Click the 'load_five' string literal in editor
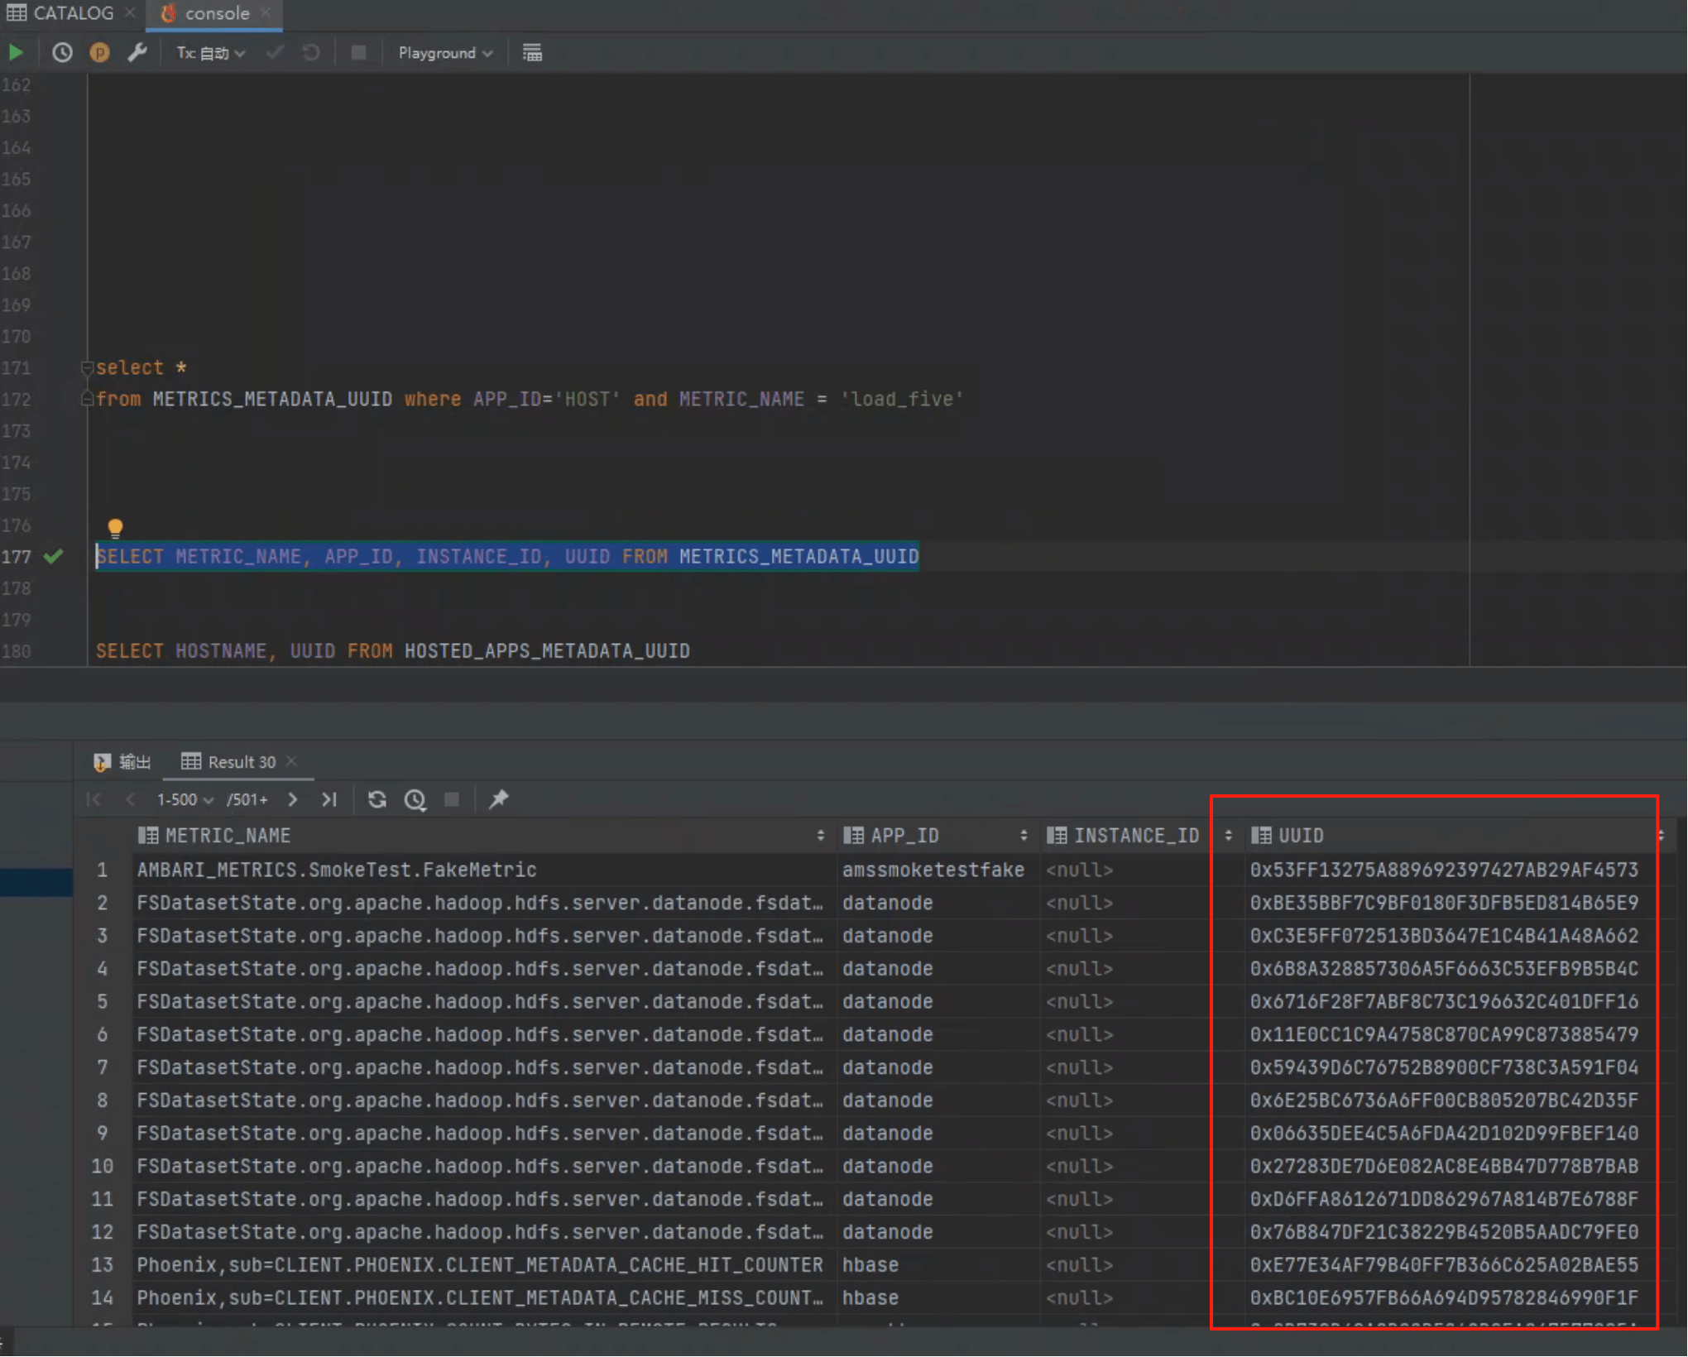Image resolution: width=1688 pixels, height=1357 pixels. (x=902, y=400)
